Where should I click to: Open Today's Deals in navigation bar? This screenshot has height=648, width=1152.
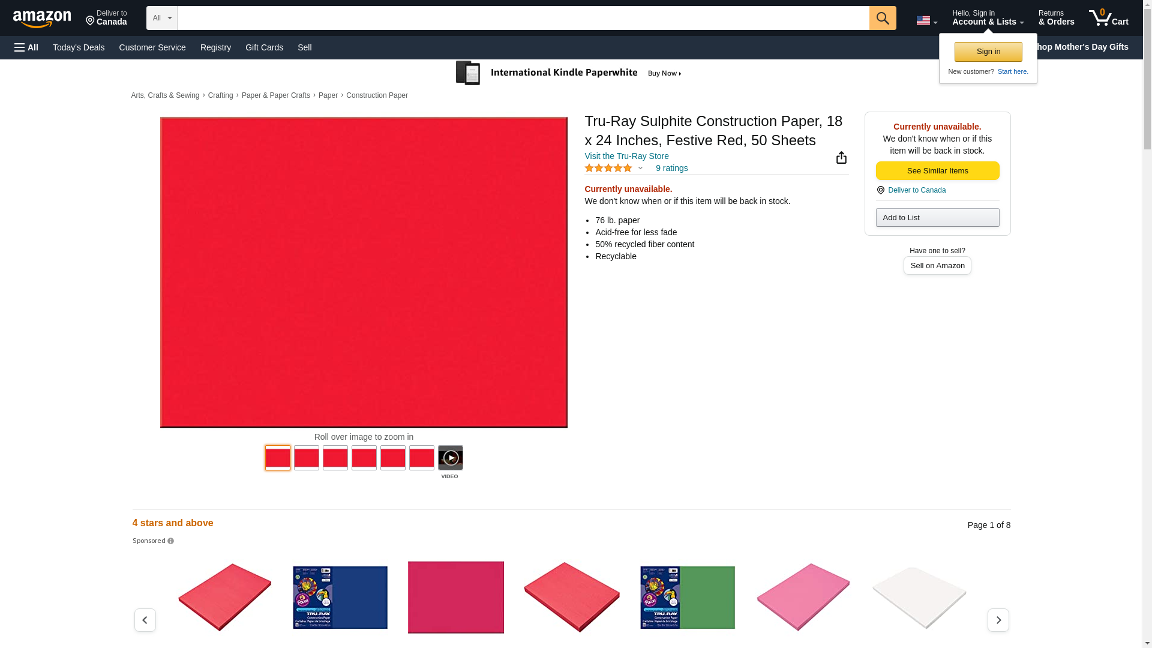[x=79, y=47]
